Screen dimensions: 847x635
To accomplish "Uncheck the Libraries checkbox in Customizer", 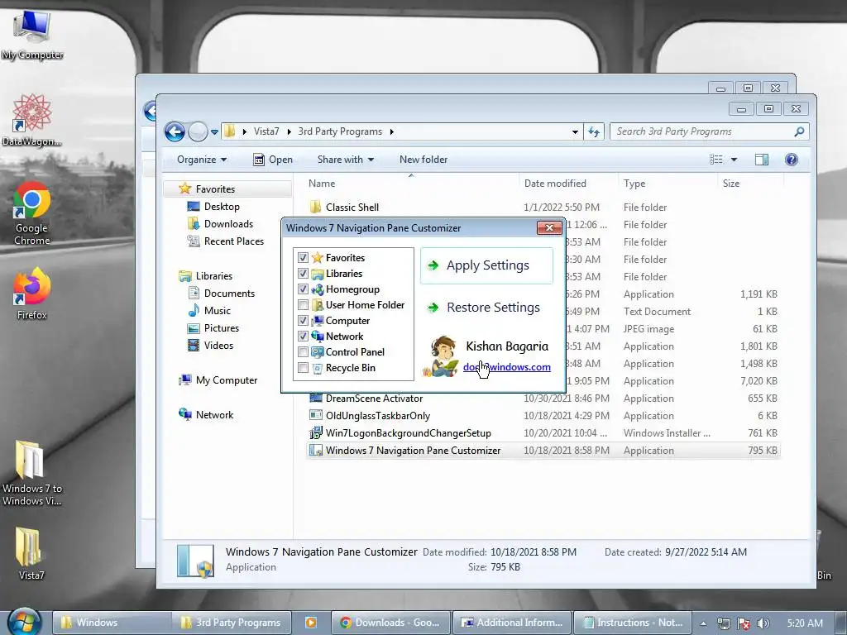I will (303, 273).
